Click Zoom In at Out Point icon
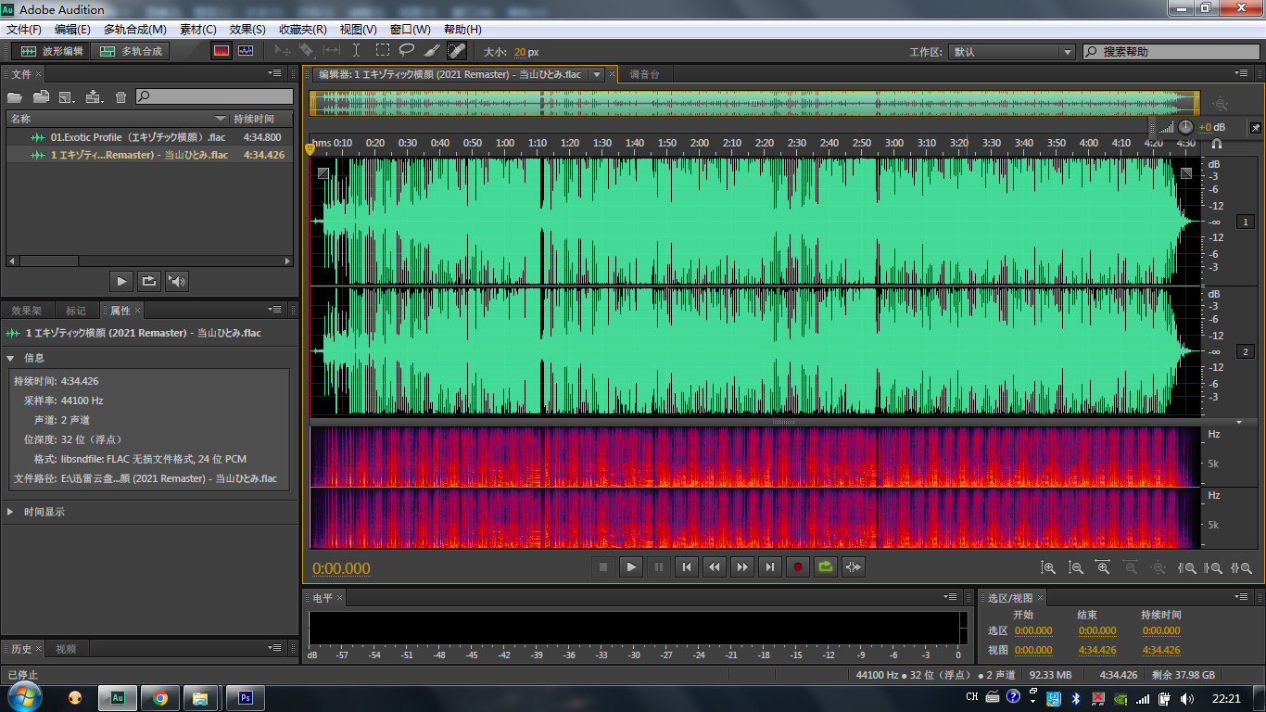The image size is (1266, 712). pos(1213,567)
